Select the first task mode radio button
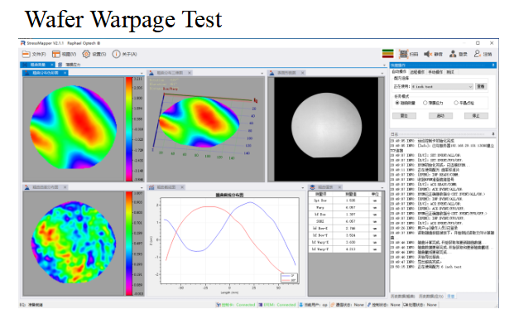Screen dimensions: 514x319 point(397,103)
